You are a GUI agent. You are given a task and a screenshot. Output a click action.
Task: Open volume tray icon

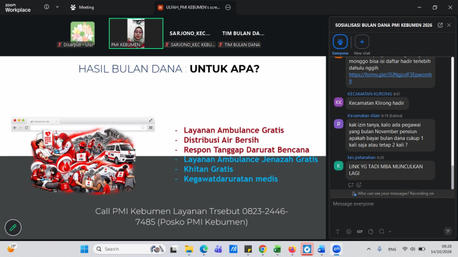413,249
